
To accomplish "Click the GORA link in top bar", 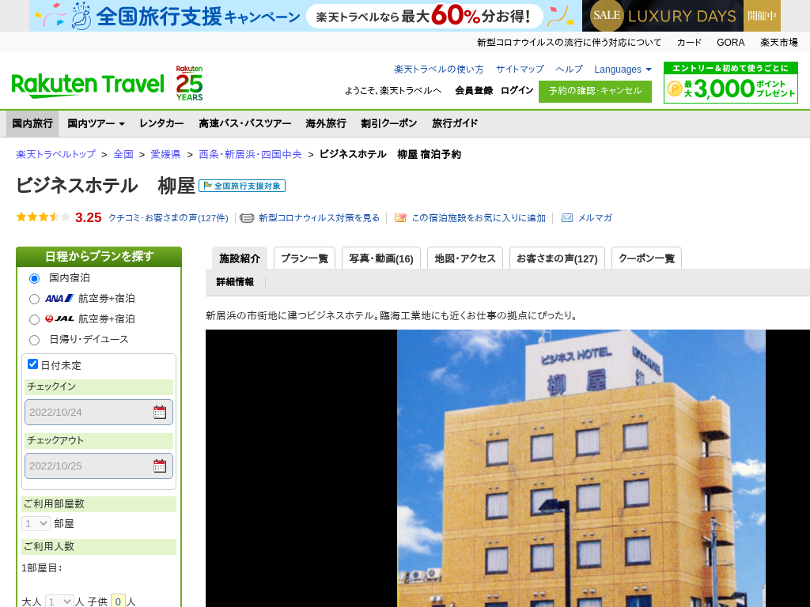I will tap(730, 43).
